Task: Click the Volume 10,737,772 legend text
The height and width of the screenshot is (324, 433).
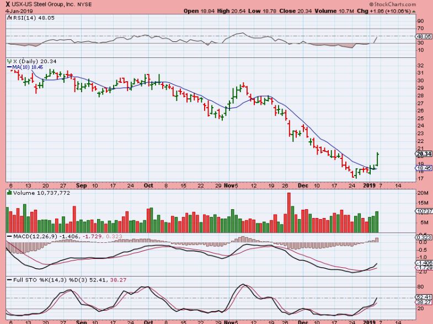Action: pyautogui.click(x=41, y=193)
